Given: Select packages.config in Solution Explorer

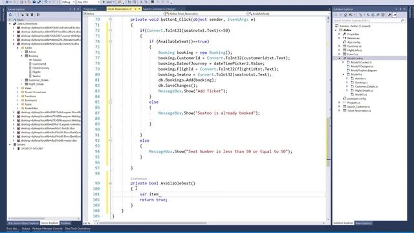Looking at the screenshot, I should [356, 98].
